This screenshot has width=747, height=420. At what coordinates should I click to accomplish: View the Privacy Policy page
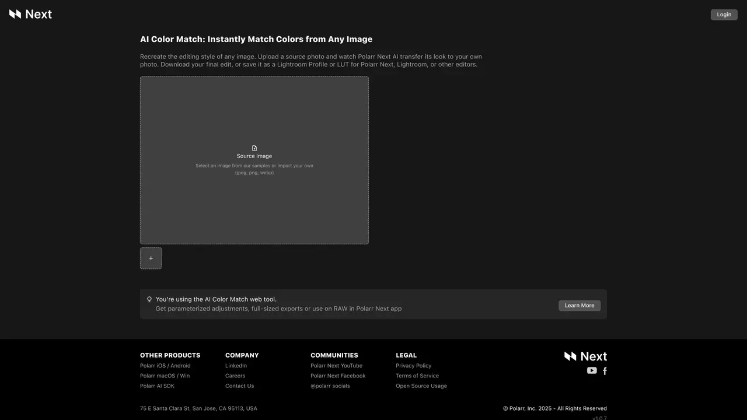pyautogui.click(x=413, y=366)
